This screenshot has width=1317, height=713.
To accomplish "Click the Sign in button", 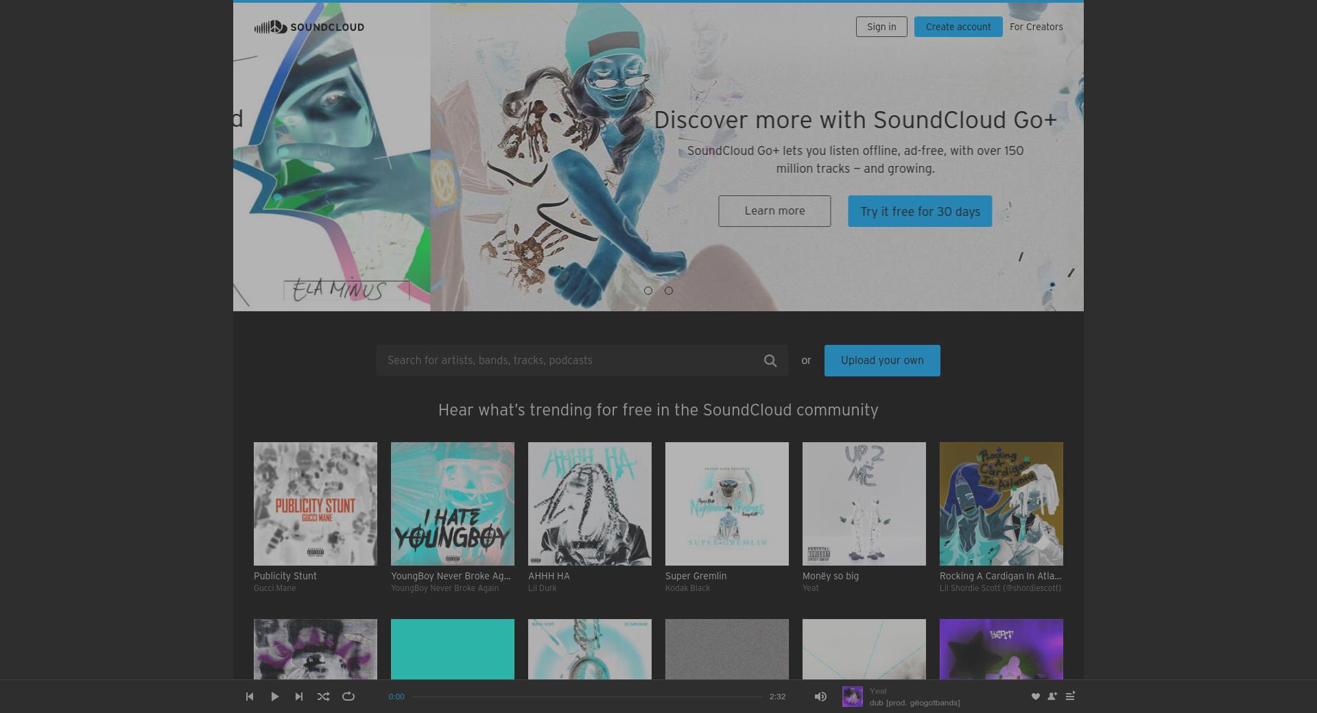I will 881,27.
